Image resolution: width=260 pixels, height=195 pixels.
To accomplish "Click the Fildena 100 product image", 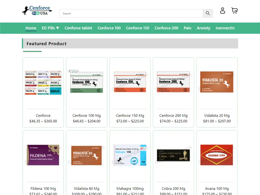I will click(x=43, y=155).
